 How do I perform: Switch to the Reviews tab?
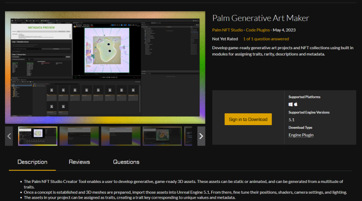tap(79, 162)
